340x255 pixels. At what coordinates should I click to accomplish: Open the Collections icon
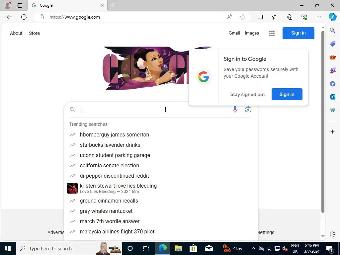pos(290,17)
